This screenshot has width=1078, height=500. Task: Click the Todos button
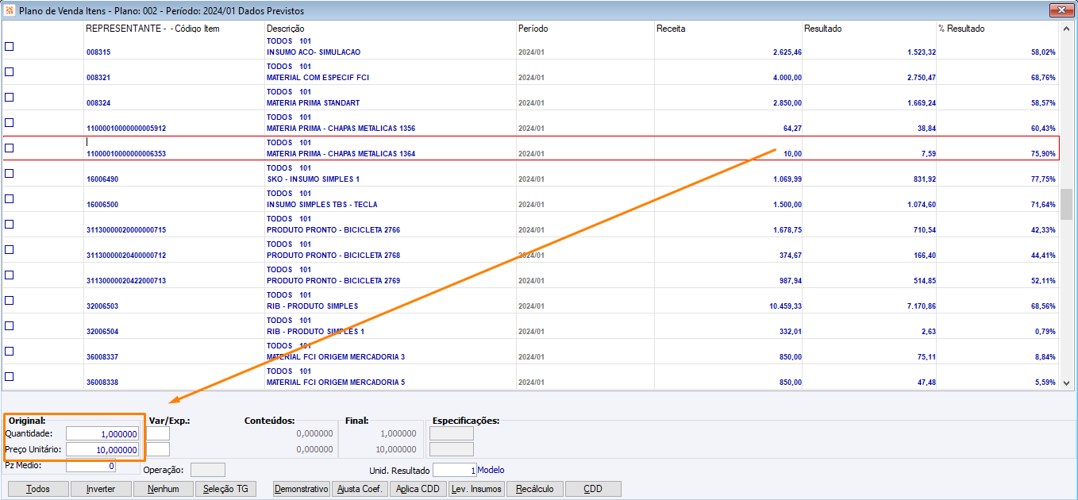(x=38, y=489)
